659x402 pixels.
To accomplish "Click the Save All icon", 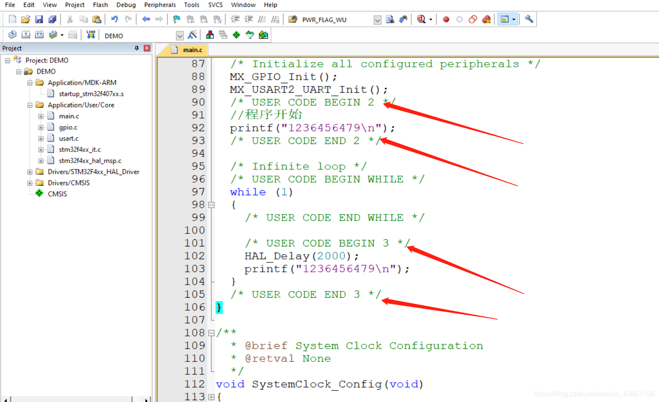I will click(53, 19).
